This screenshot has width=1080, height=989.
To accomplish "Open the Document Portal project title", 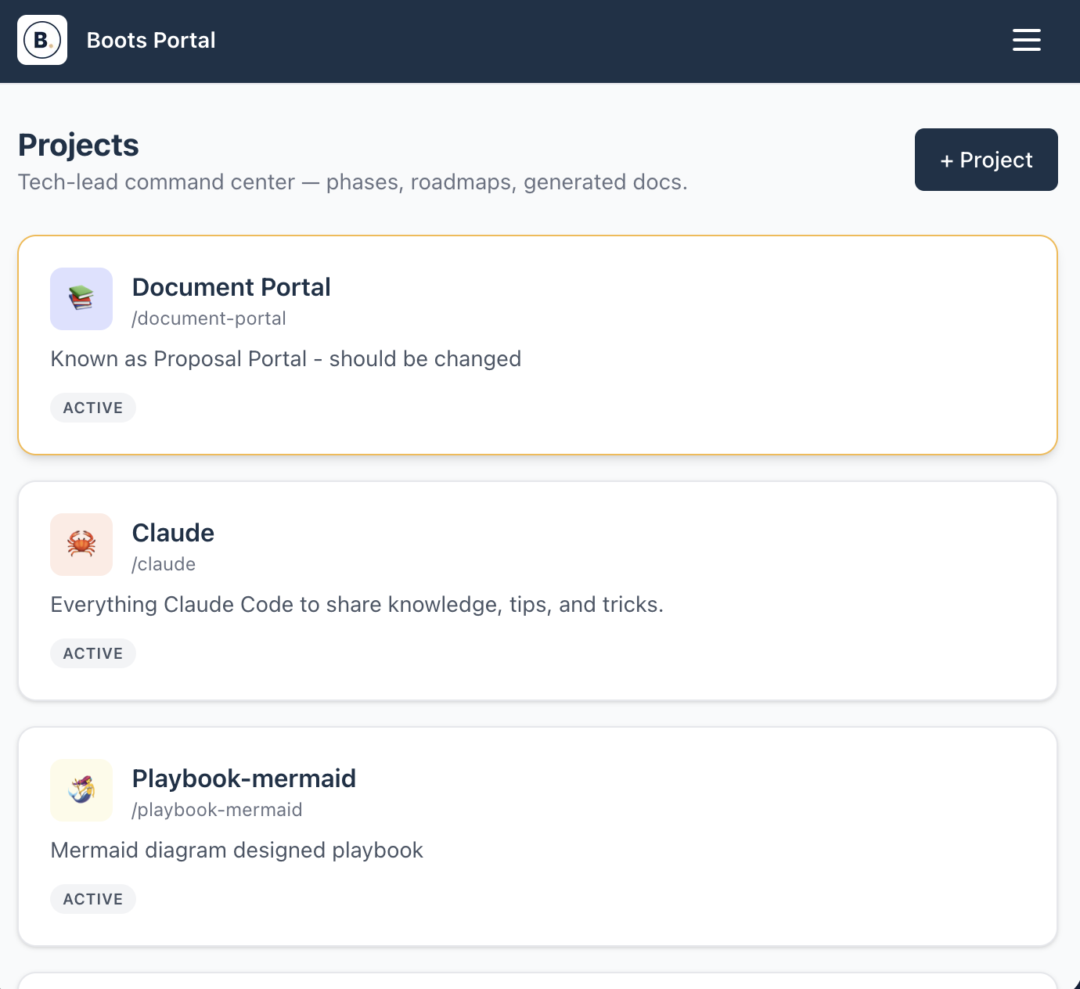I will click(x=231, y=287).
